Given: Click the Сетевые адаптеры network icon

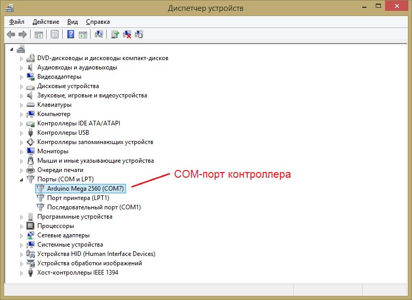Looking at the screenshot, I should tap(31, 235).
